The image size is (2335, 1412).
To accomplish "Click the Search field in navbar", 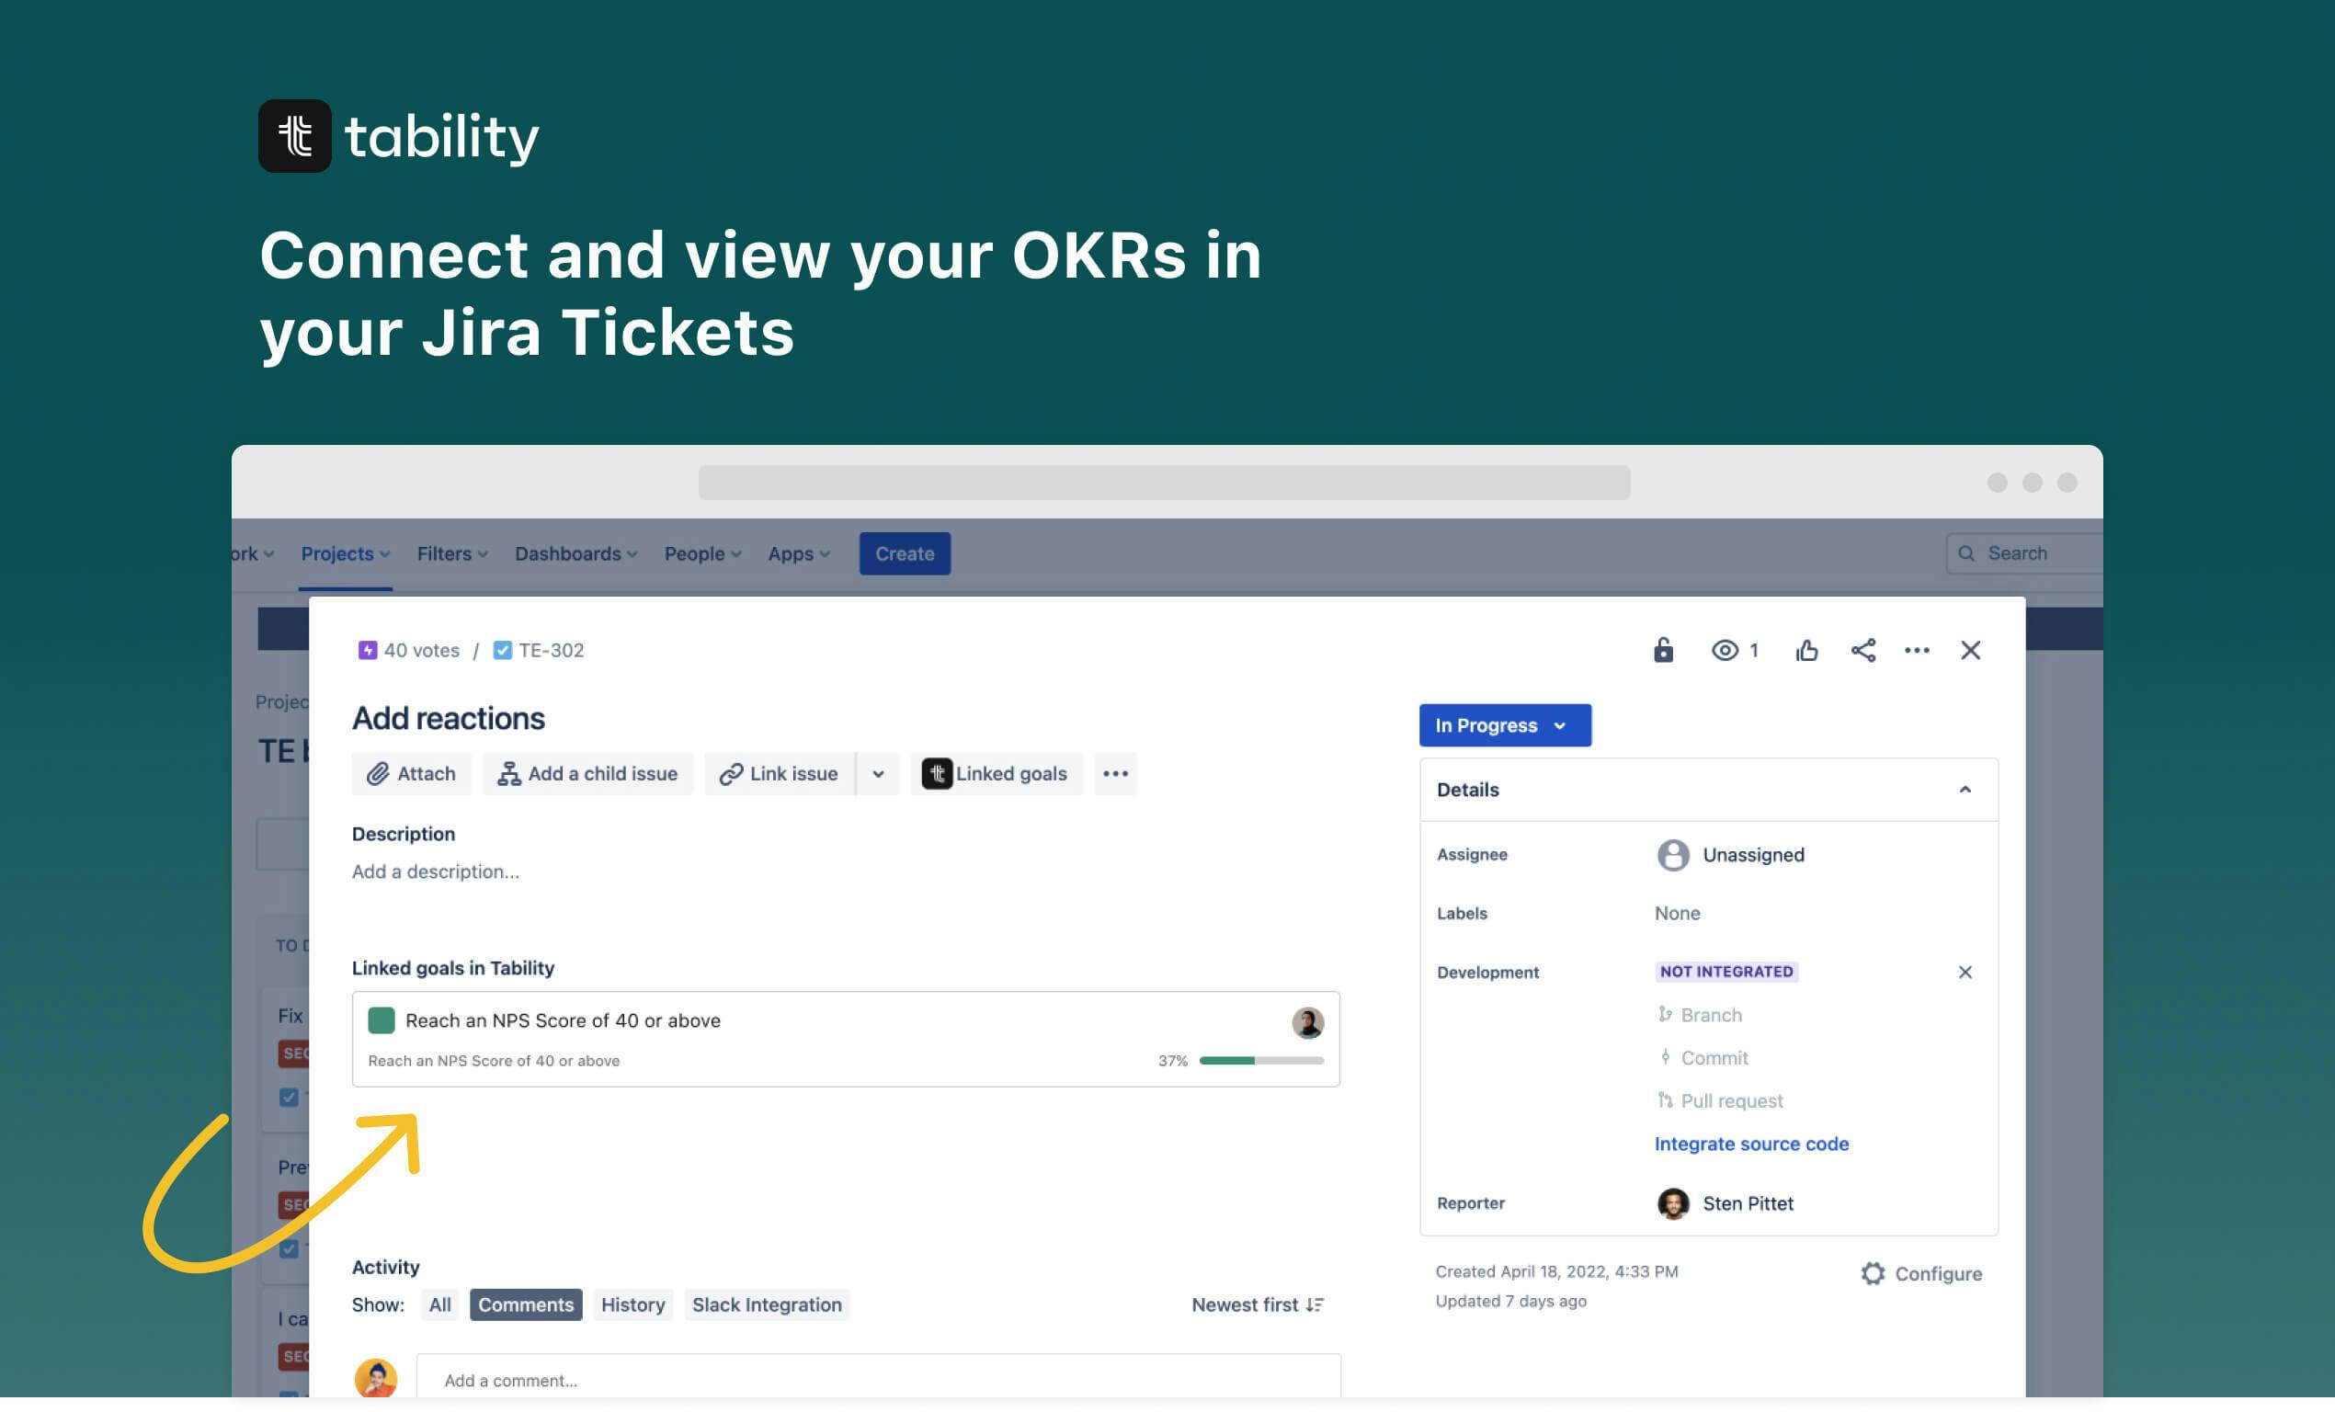I will point(2025,553).
